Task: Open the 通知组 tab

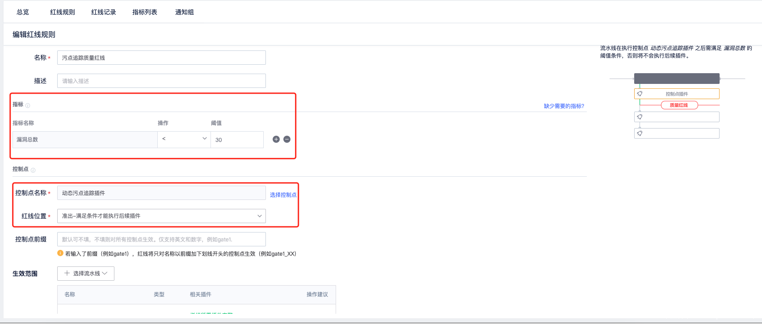Action: point(185,12)
